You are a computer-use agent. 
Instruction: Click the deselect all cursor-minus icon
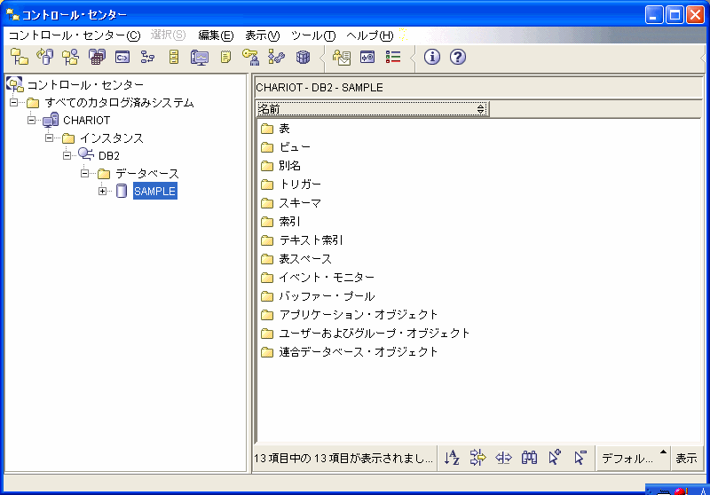pos(580,458)
